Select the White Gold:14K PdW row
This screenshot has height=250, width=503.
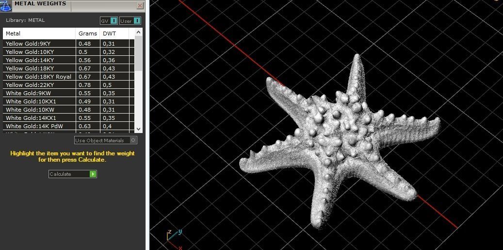[69, 126]
